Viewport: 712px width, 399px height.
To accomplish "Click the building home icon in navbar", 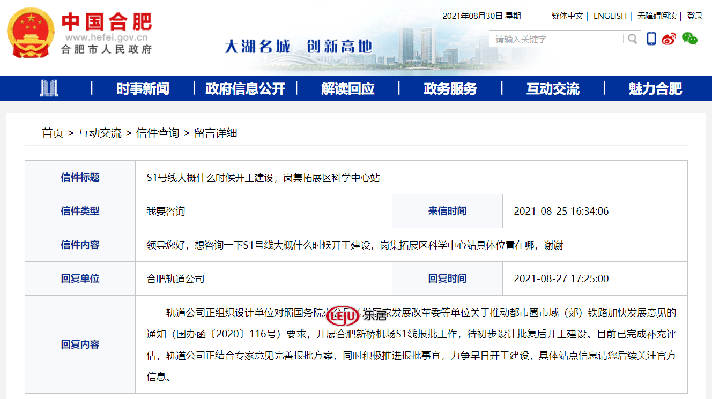I will (49, 88).
